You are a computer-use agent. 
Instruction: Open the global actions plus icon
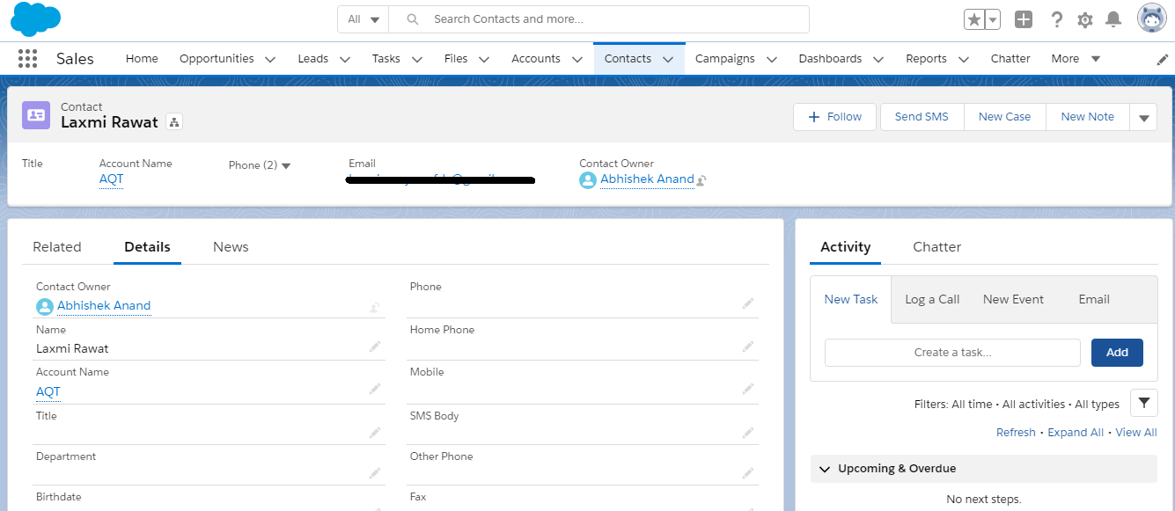1023,19
